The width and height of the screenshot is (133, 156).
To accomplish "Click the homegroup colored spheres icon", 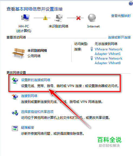I will 15,113.
